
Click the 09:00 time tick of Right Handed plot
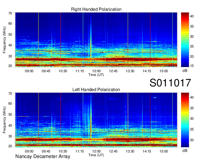[x=29, y=71]
